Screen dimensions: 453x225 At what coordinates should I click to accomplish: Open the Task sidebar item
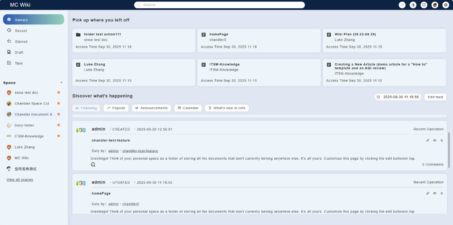34,63
